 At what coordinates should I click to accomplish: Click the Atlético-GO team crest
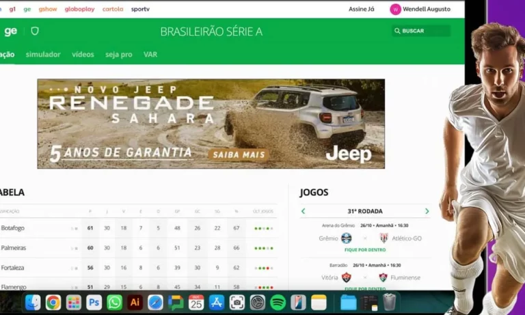click(x=383, y=238)
